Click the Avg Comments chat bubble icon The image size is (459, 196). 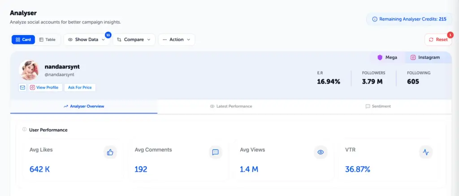click(215, 152)
